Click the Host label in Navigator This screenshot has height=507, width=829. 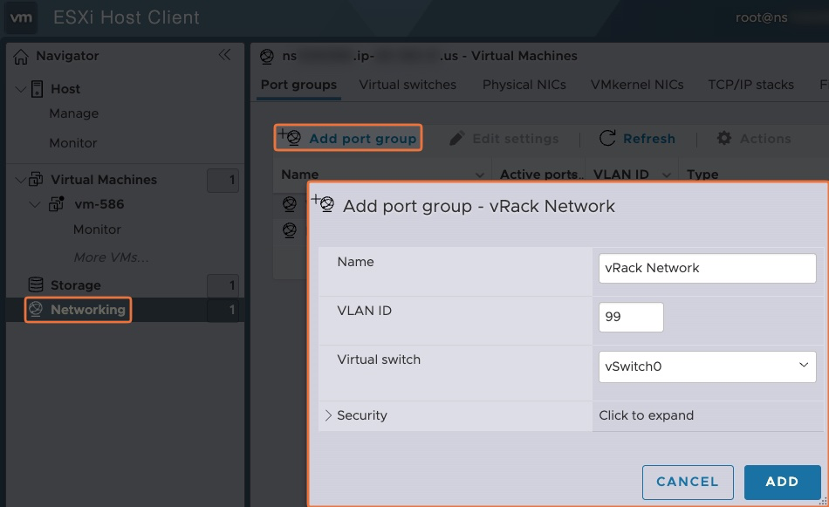click(x=65, y=89)
